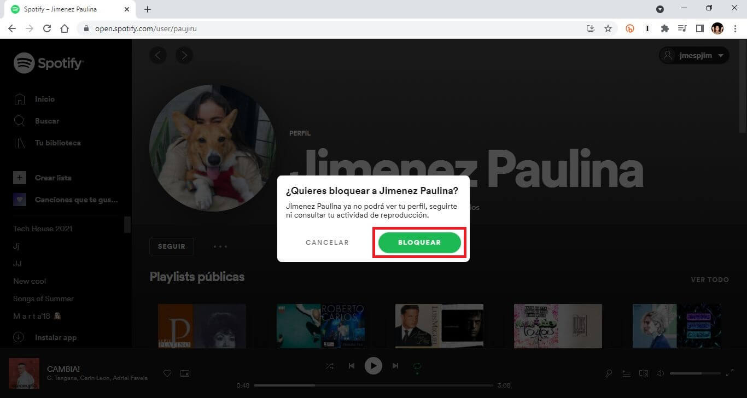Click the play button

373,366
